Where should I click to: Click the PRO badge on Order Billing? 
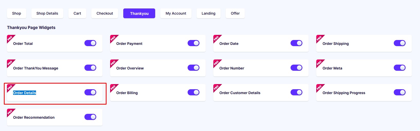(x=113, y=87)
